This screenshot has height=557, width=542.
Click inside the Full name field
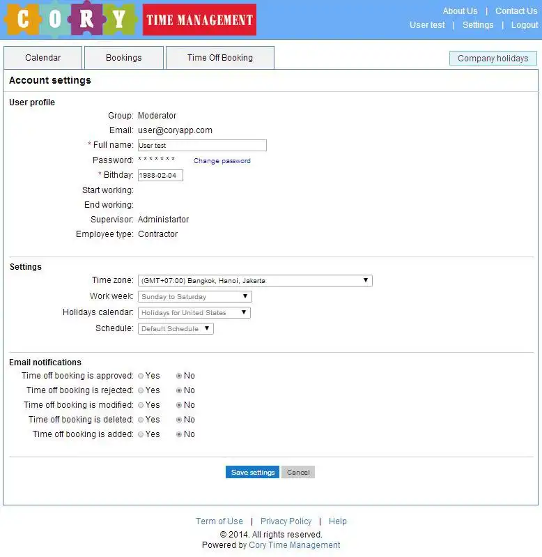(x=202, y=145)
